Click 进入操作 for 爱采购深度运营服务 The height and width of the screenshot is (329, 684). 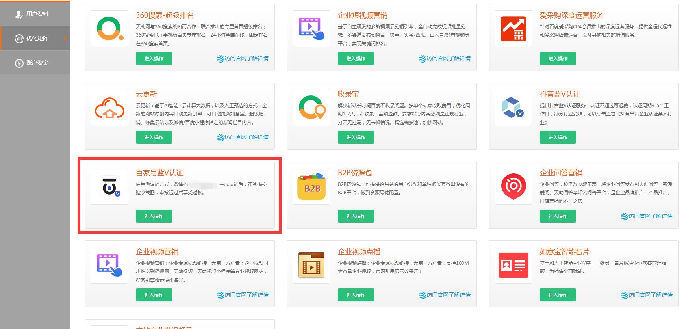click(x=558, y=58)
